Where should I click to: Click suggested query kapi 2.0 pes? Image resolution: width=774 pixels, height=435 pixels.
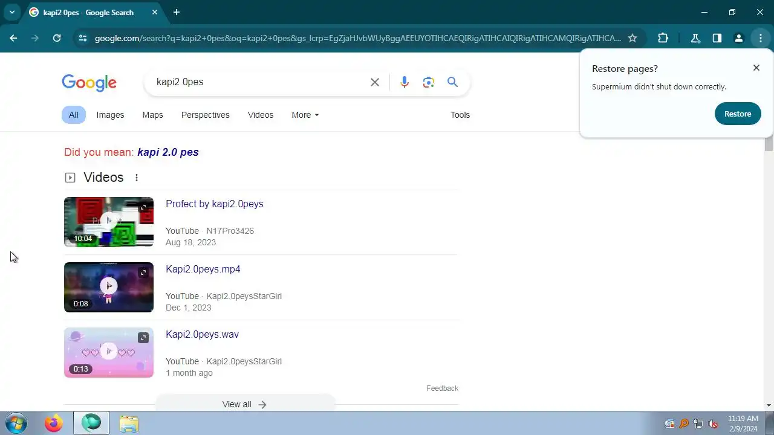point(168,152)
